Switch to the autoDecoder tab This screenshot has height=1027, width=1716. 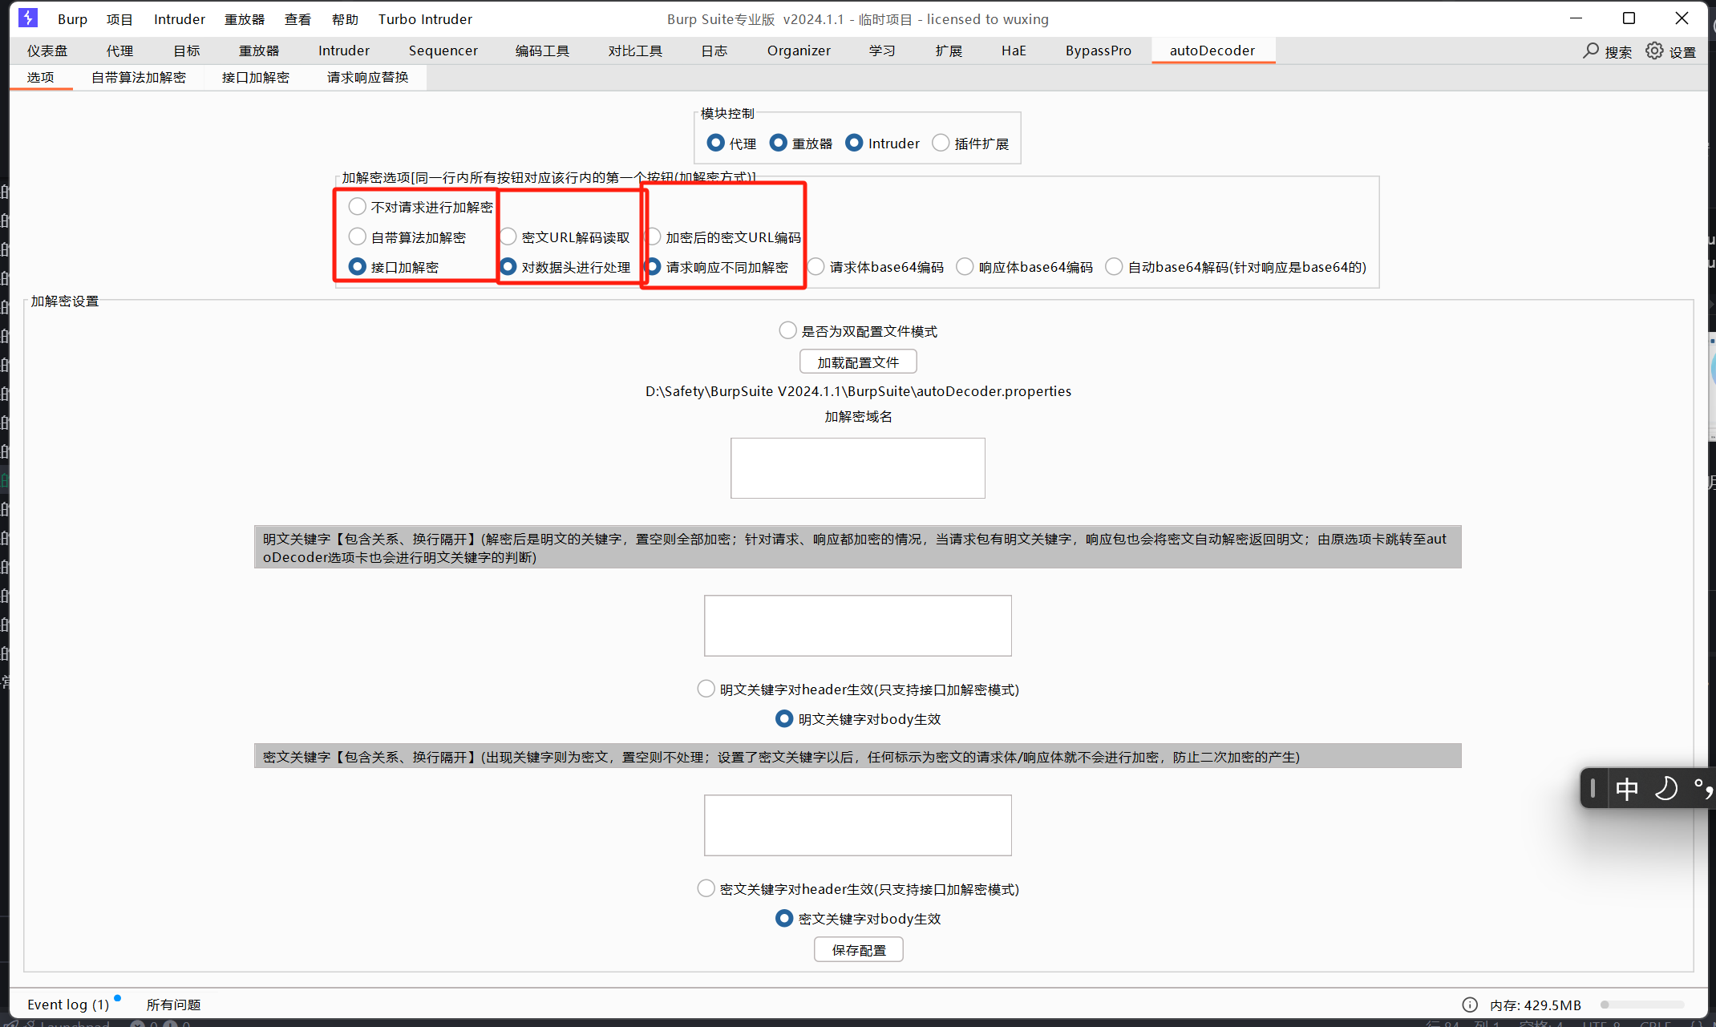1212,51
